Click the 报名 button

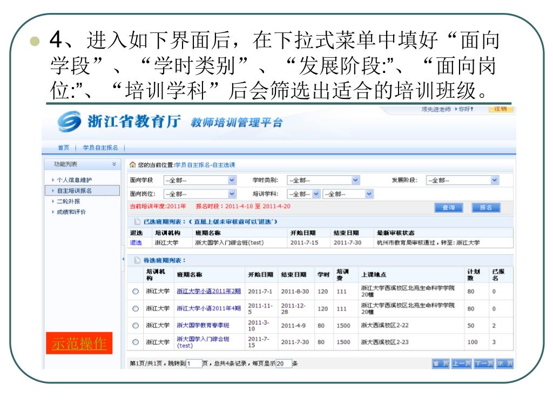pyautogui.click(x=486, y=208)
